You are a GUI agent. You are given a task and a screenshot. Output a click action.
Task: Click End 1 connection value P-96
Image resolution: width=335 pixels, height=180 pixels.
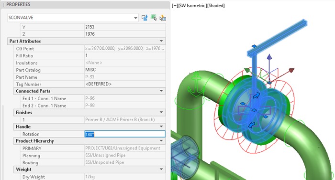pos(90,98)
